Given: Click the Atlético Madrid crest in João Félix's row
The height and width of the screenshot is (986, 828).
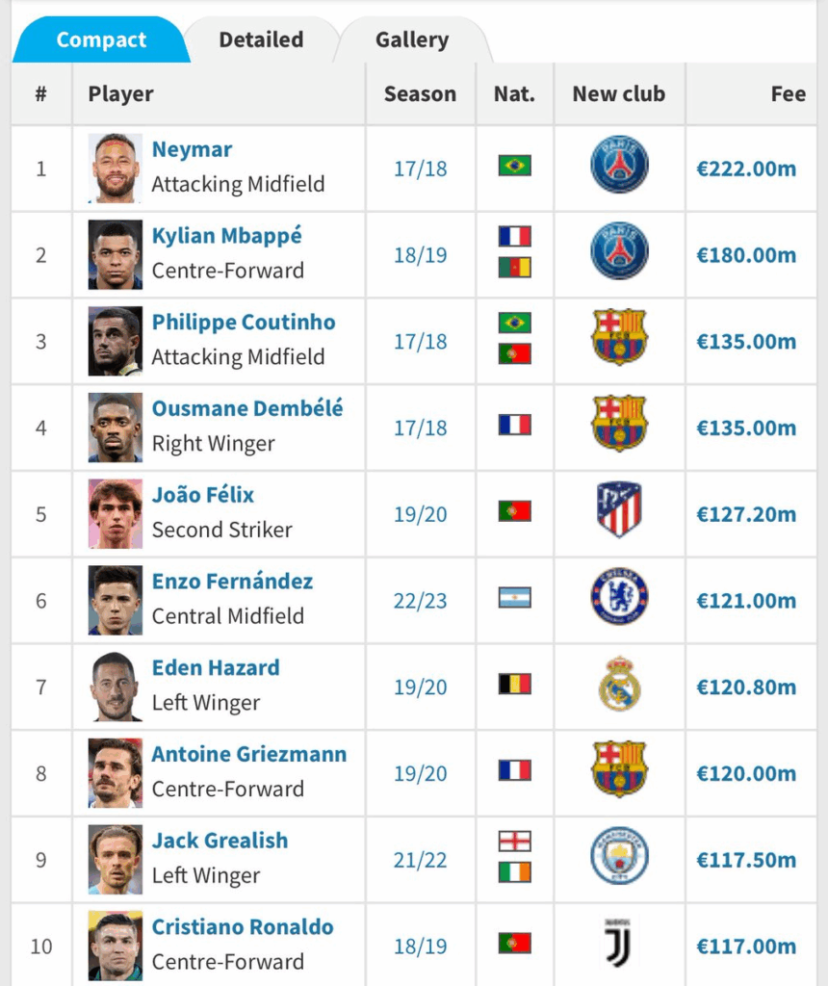Looking at the screenshot, I should [619, 509].
